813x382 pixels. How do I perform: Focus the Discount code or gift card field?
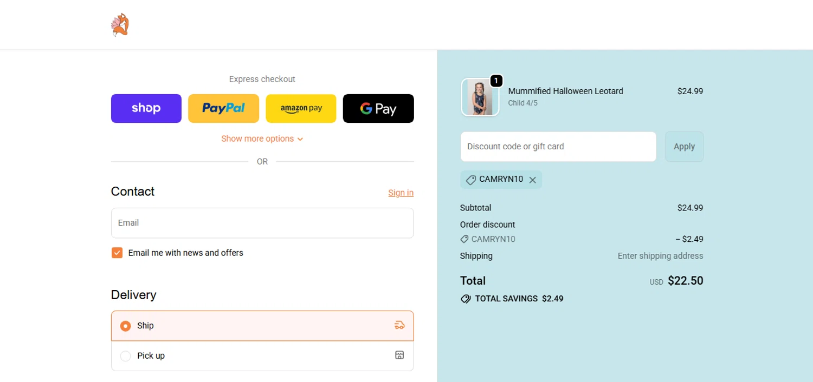(558, 147)
